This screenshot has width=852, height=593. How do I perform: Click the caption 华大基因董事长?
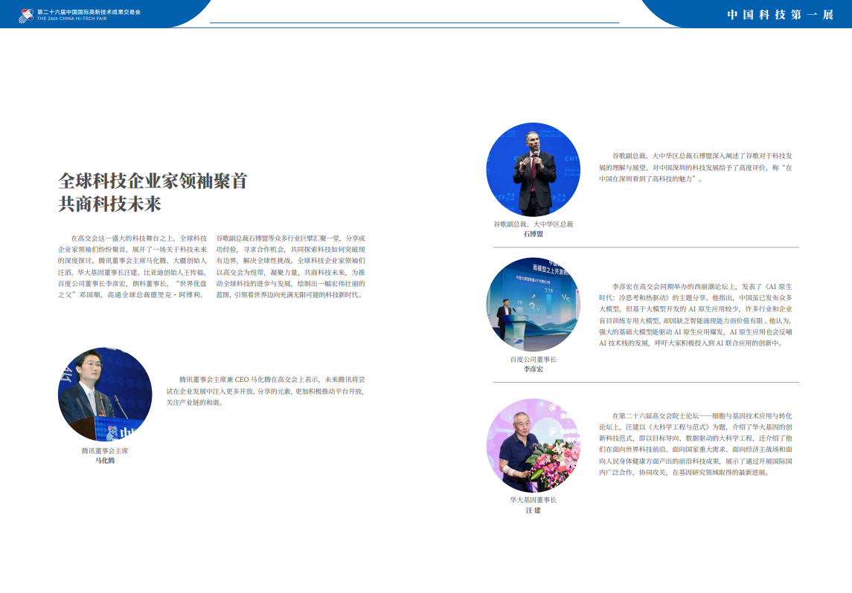pos(533,500)
